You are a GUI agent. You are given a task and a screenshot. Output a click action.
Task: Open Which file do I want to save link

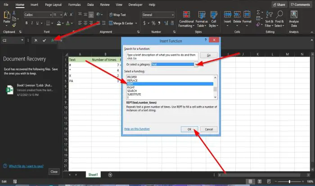coord(26,166)
